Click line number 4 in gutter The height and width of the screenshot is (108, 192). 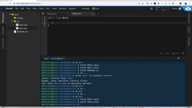pos(44,25)
